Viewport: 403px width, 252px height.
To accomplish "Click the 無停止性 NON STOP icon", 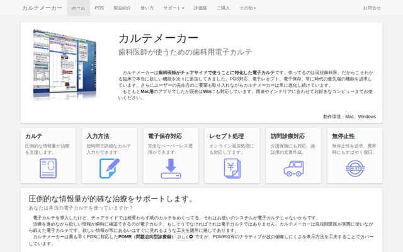I will (x=355, y=168).
